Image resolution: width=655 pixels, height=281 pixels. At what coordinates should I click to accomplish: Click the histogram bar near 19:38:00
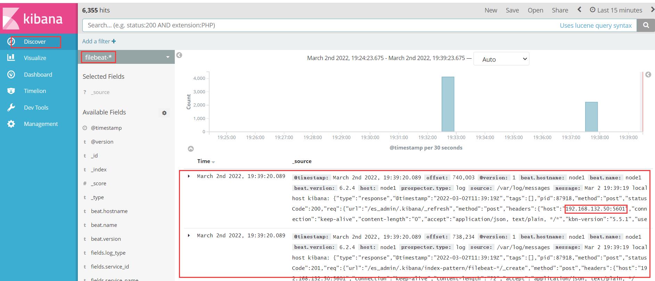[x=591, y=117]
